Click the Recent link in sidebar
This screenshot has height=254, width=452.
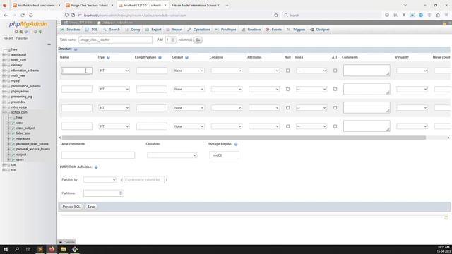[8, 38]
